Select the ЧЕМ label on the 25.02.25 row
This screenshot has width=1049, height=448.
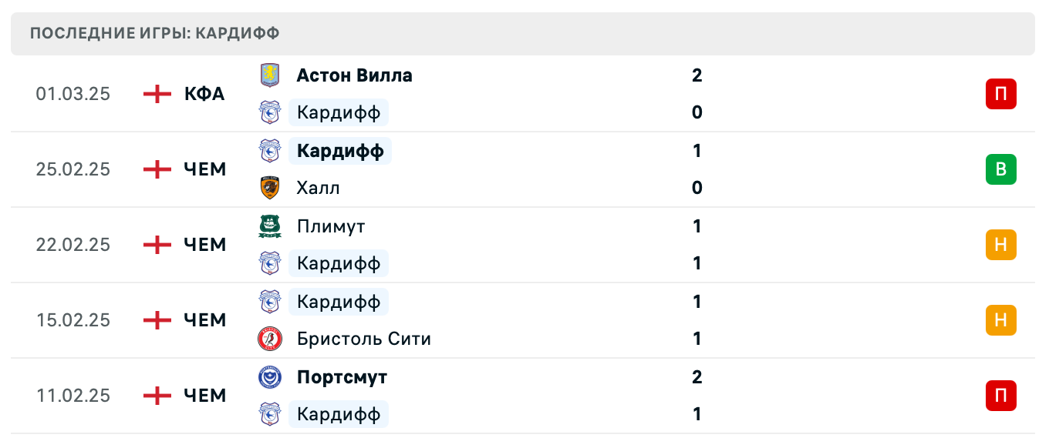205,169
